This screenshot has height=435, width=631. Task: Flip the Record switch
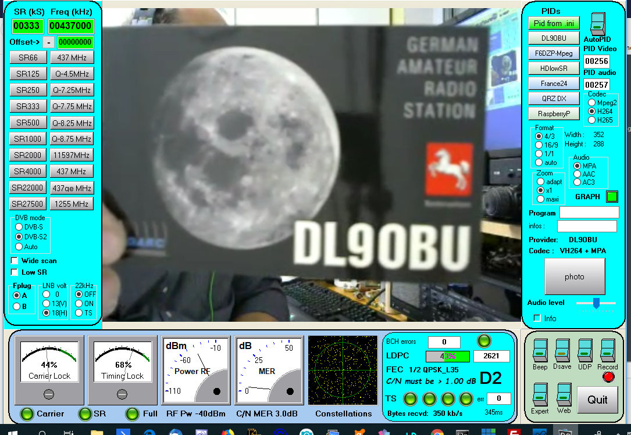[608, 351]
